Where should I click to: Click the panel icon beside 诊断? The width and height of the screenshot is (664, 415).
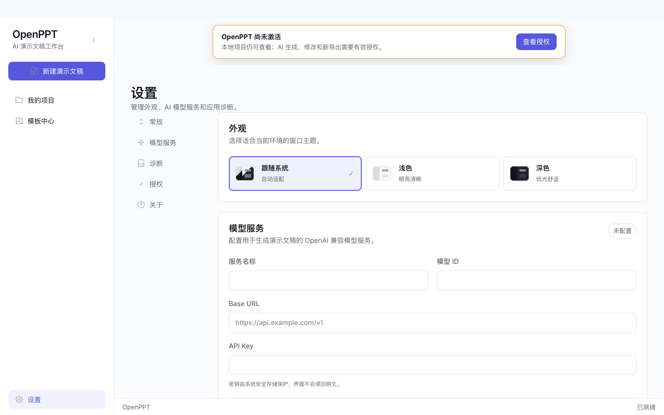point(141,163)
